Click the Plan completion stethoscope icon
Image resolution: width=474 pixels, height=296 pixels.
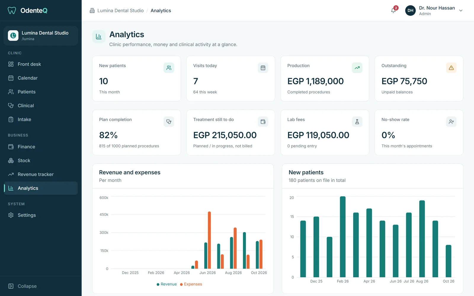point(169,122)
